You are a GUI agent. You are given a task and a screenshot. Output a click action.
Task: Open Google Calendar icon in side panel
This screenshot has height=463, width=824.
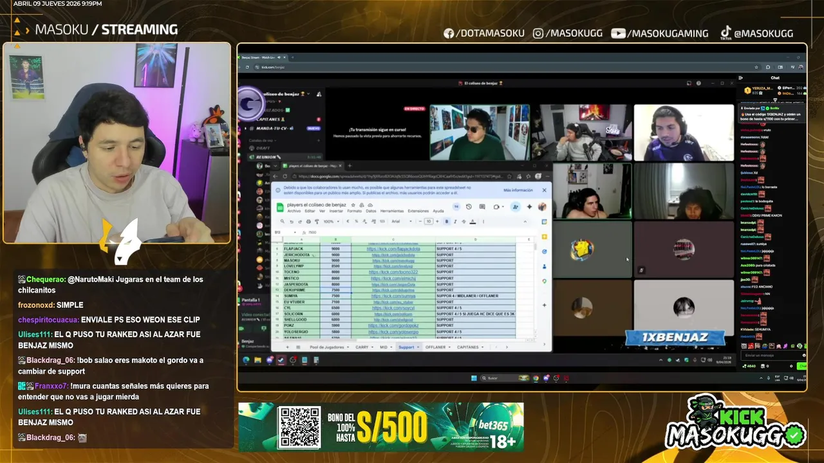tap(544, 221)
